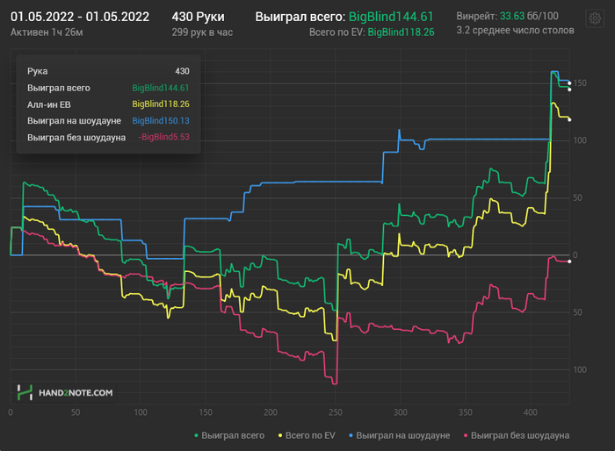Image resolution: width=615 pixels, height=451 pixels.
Task: Click the pink non-showdown line endpoint marker
Action: coord(569,261)
